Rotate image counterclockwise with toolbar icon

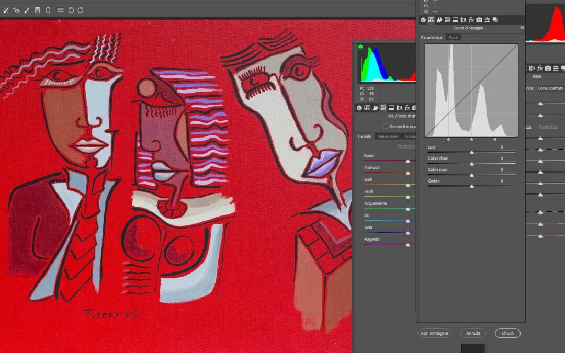71,10
